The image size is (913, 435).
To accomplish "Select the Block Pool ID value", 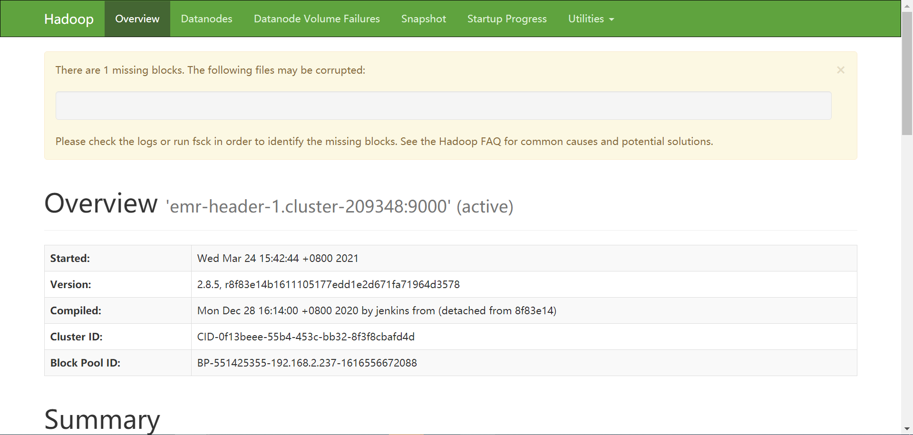I will [x=307, y=363].
